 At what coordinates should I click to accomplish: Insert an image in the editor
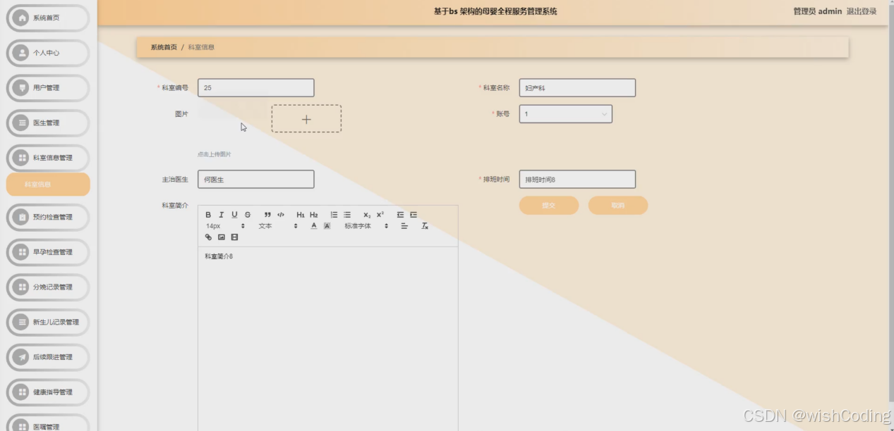(x=222, y=237)
